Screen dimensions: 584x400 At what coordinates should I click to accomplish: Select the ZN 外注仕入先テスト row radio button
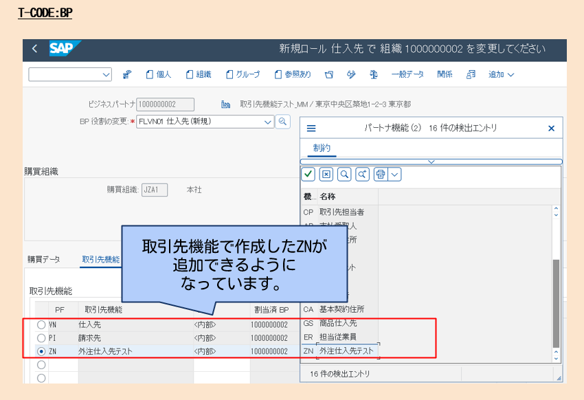click(41, 351)
